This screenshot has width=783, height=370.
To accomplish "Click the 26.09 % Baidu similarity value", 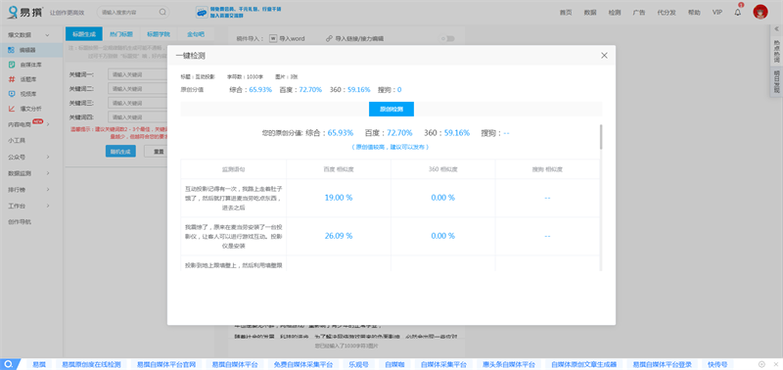I will coord(339,236).
